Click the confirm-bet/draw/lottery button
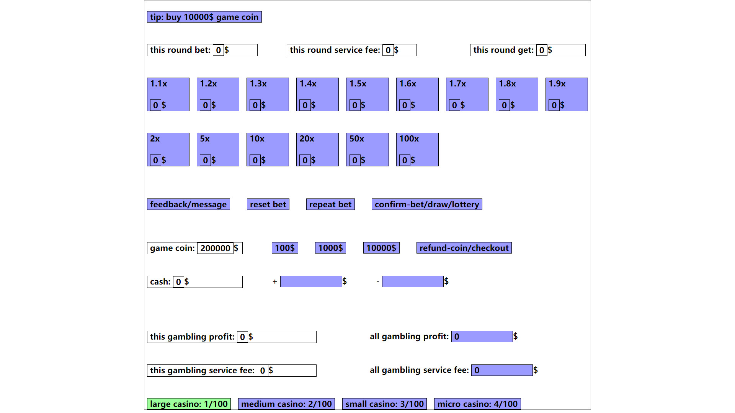The image size is (735, 413). click(x=427, y=204)
